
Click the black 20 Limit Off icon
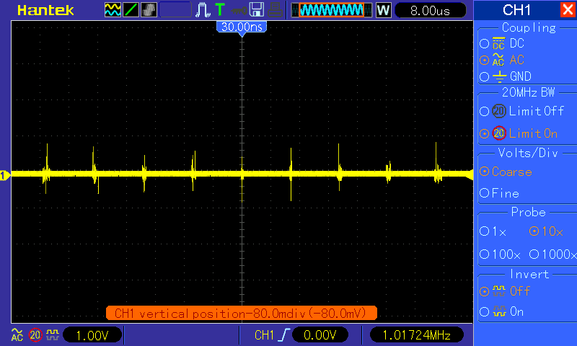click(x=499, y=111)
